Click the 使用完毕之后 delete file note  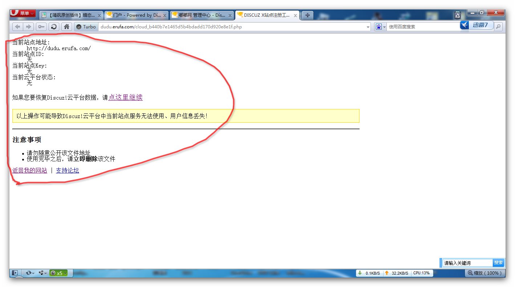[x=71, y=159]
